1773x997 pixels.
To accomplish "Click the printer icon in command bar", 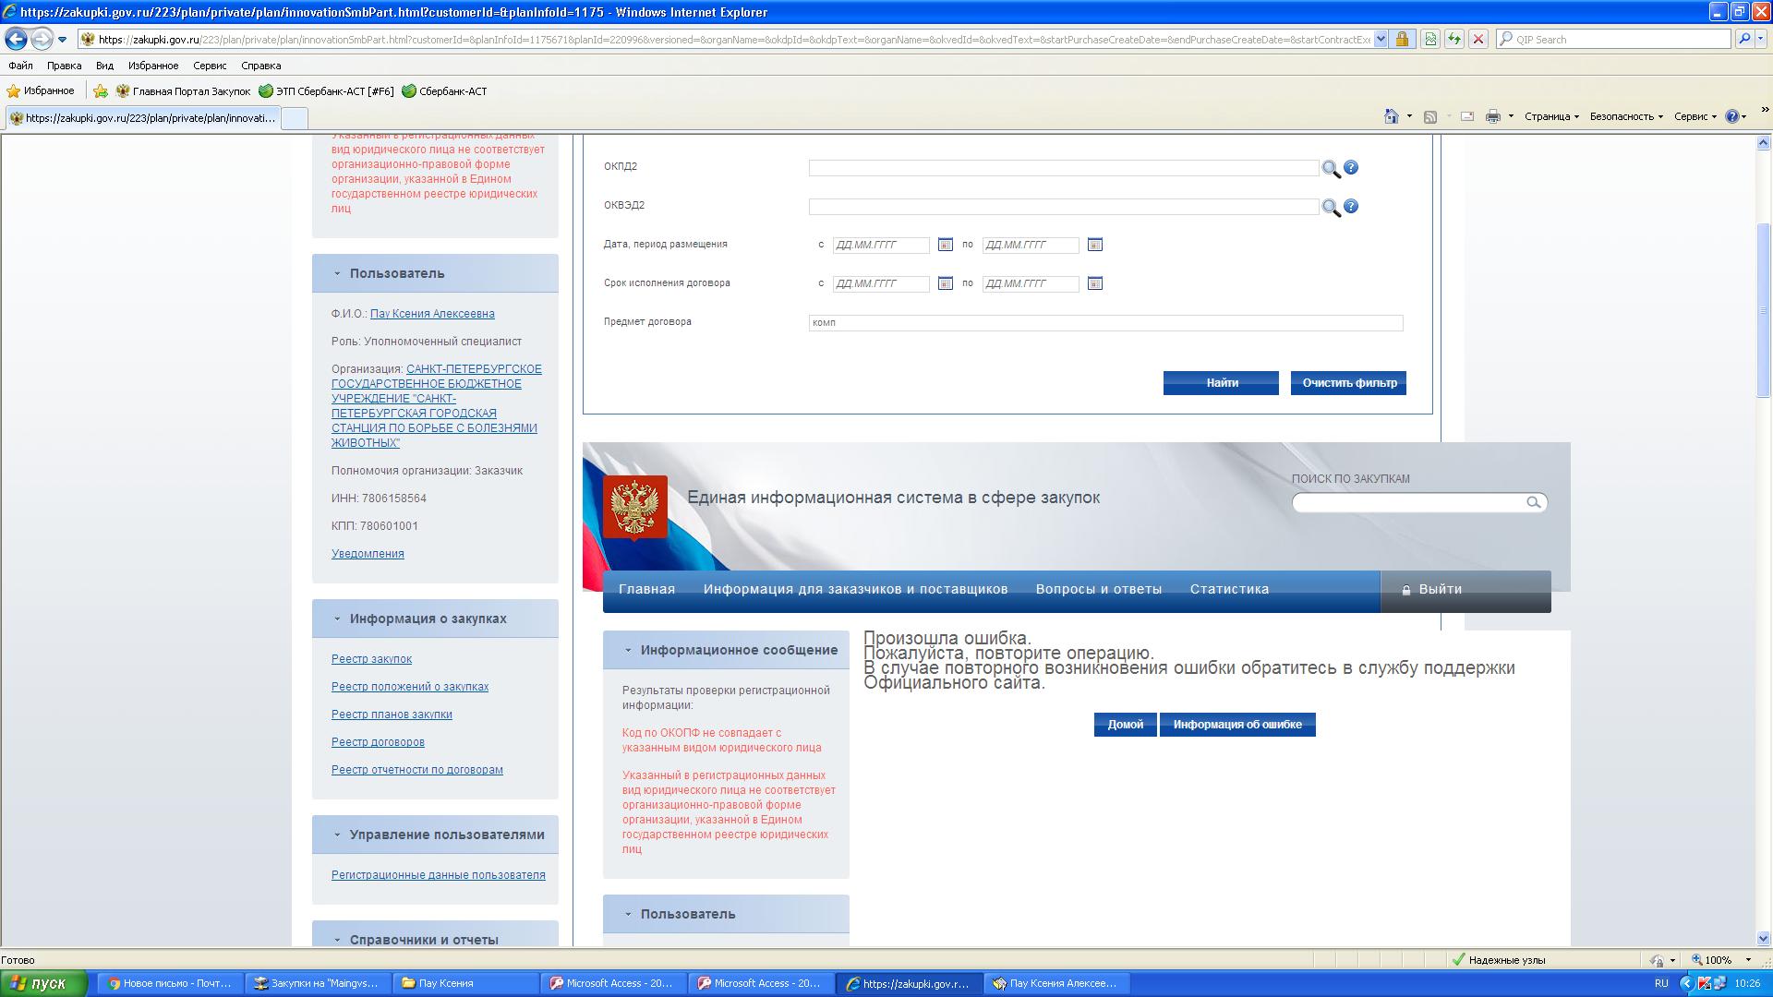I will (1492, 116).
